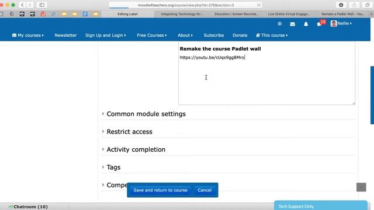
Task: Open the Free Courses dropdown
Action: click(152, 35)
